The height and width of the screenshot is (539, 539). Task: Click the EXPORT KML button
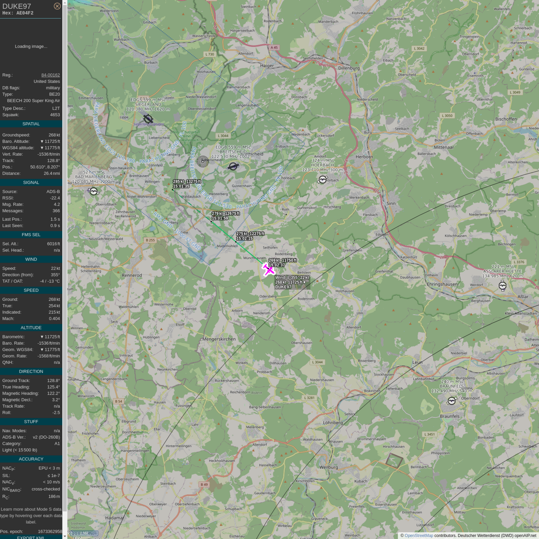pyautogui.click(x=31, y=537)
